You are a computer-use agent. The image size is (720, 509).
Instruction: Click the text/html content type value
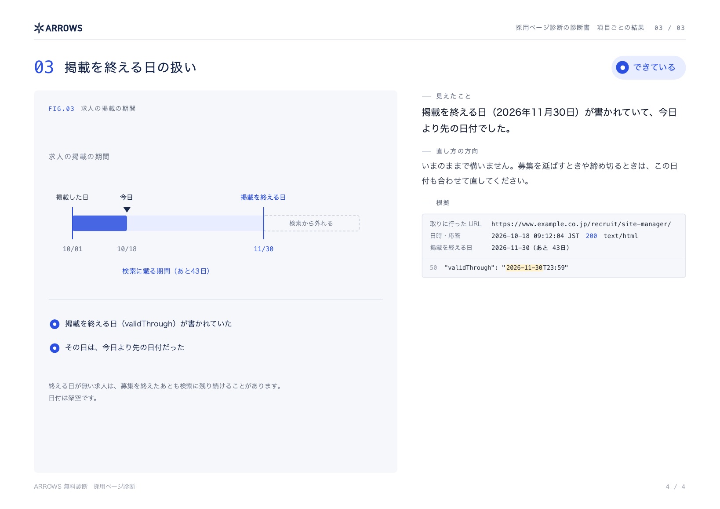click(x=621, y=236)
